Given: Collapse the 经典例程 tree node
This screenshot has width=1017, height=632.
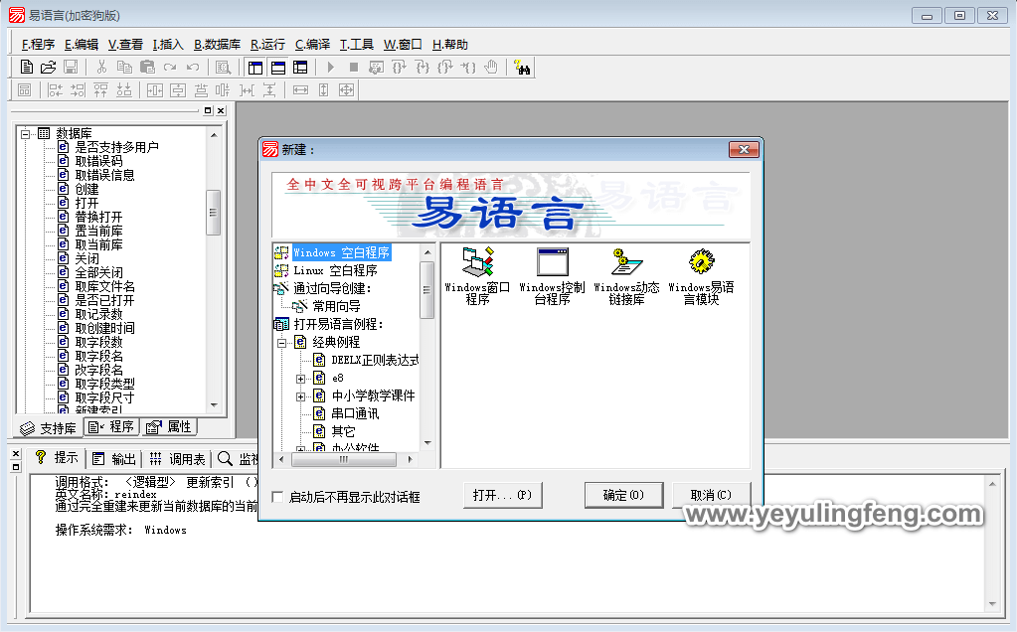Looking at the screenshot, I should click(281, 343).
